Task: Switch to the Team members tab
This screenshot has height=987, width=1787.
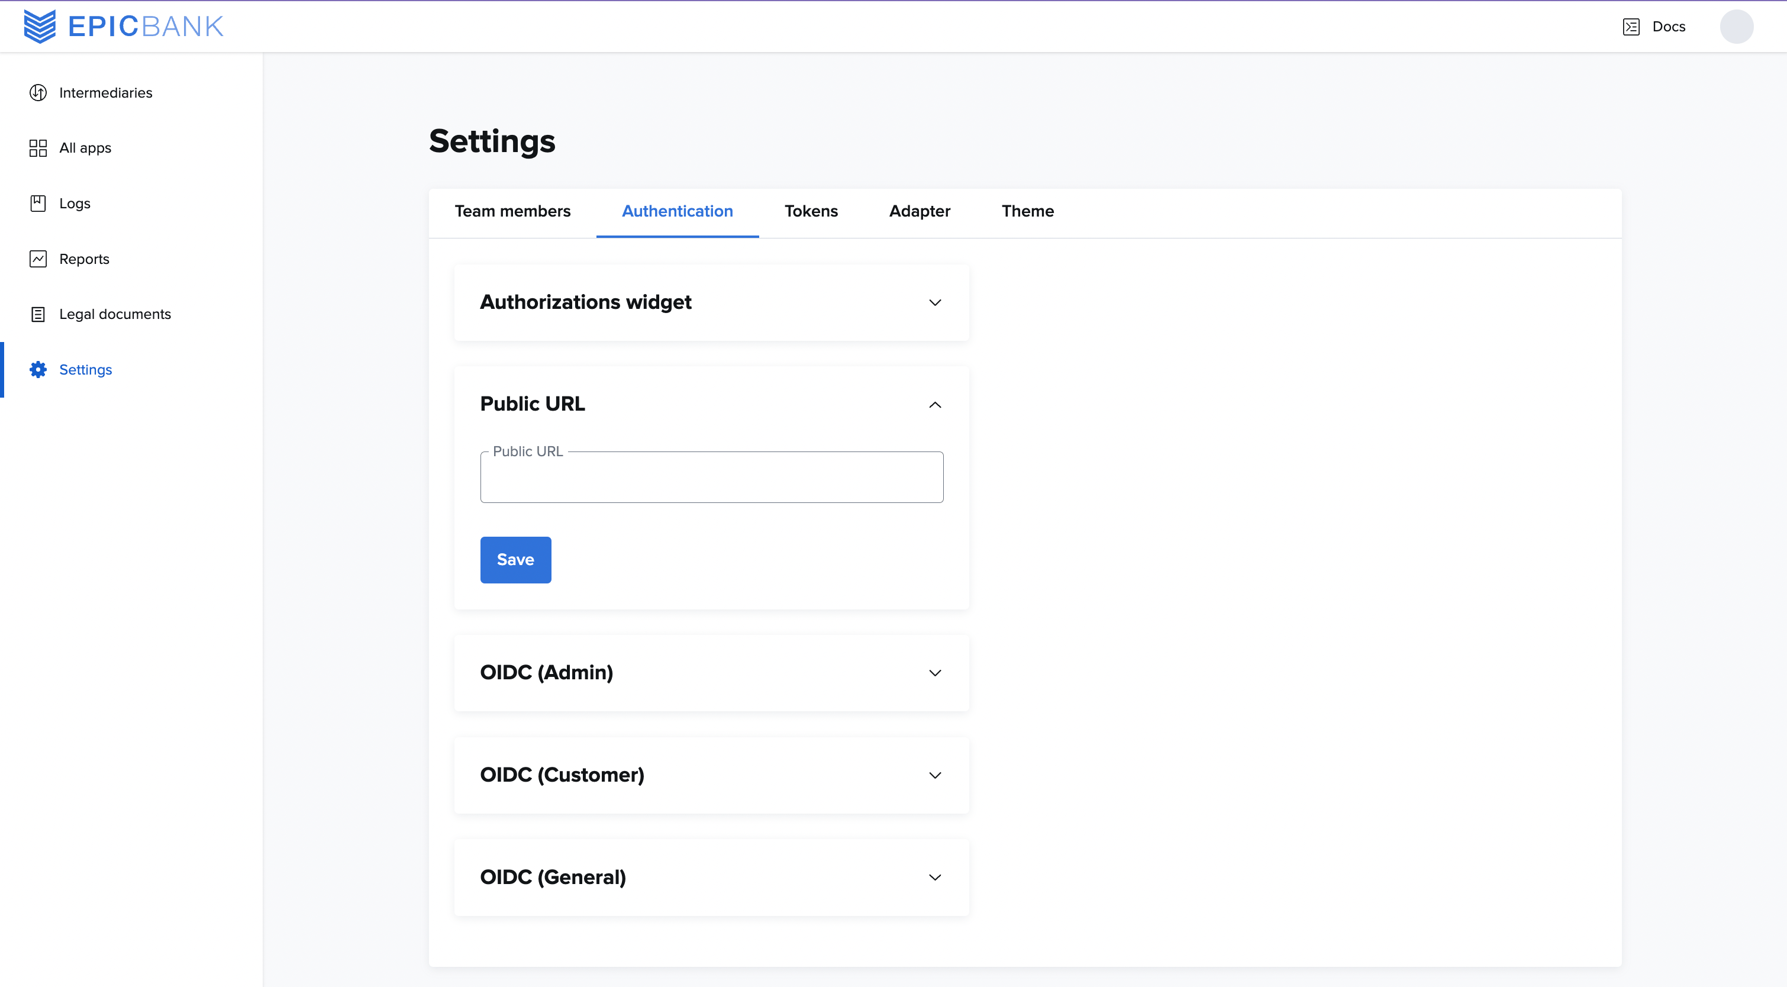Action: (x=512, y=211)
